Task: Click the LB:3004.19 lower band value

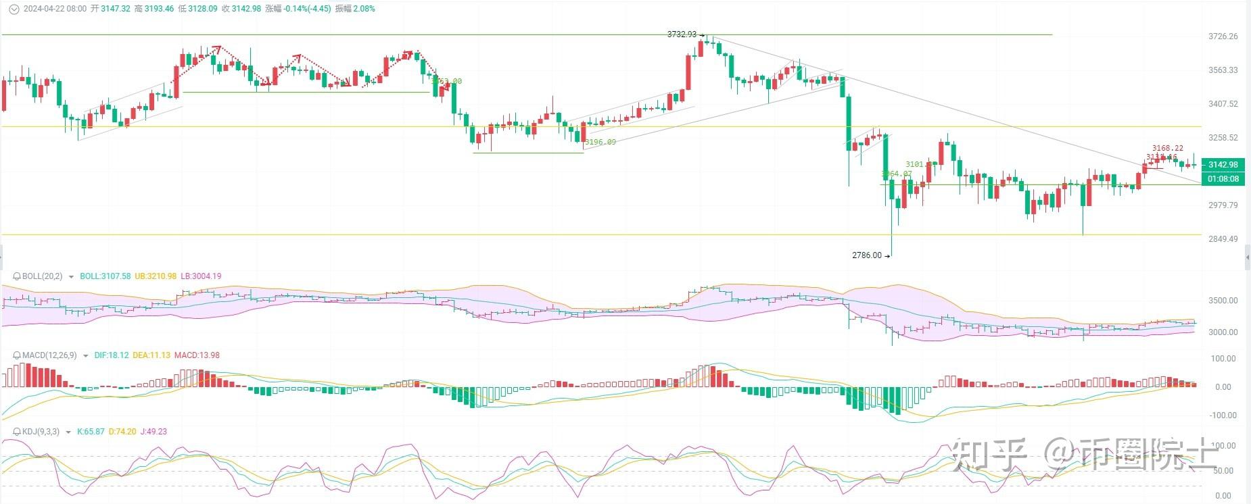Action: 201,276
